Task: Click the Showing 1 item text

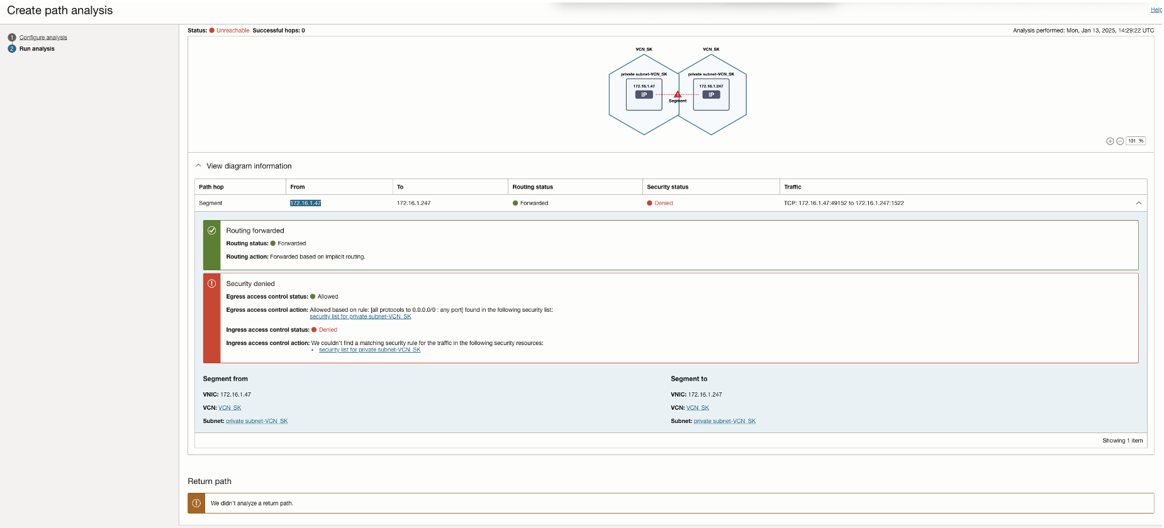Action: 1122,441
